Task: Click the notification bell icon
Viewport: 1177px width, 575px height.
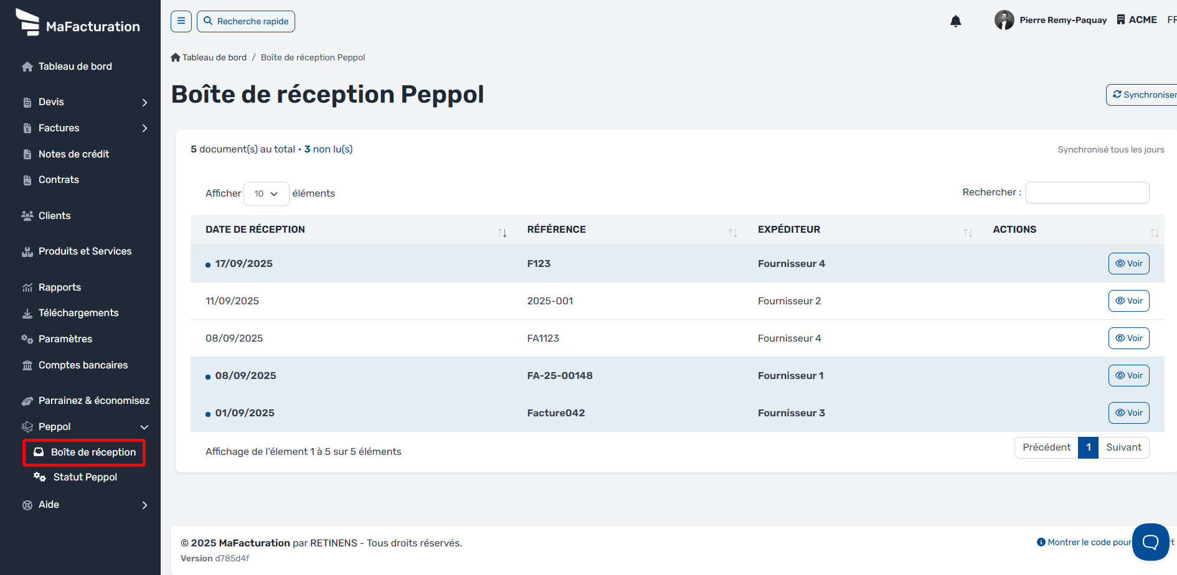Action: click(955, 21)
